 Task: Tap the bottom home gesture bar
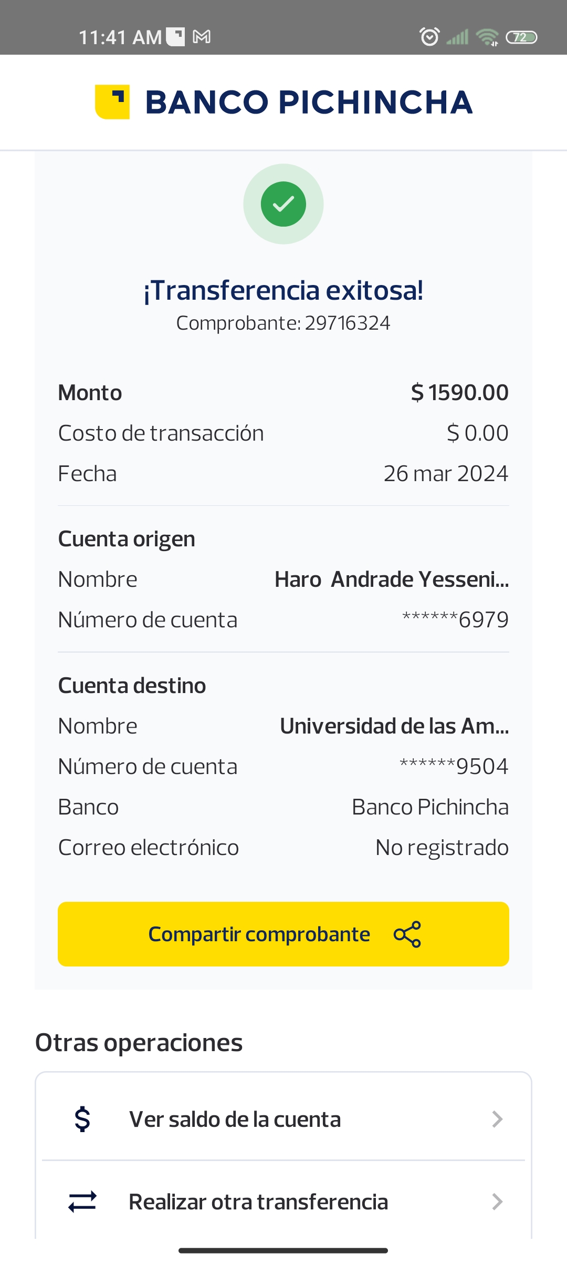click(283, 1250)
